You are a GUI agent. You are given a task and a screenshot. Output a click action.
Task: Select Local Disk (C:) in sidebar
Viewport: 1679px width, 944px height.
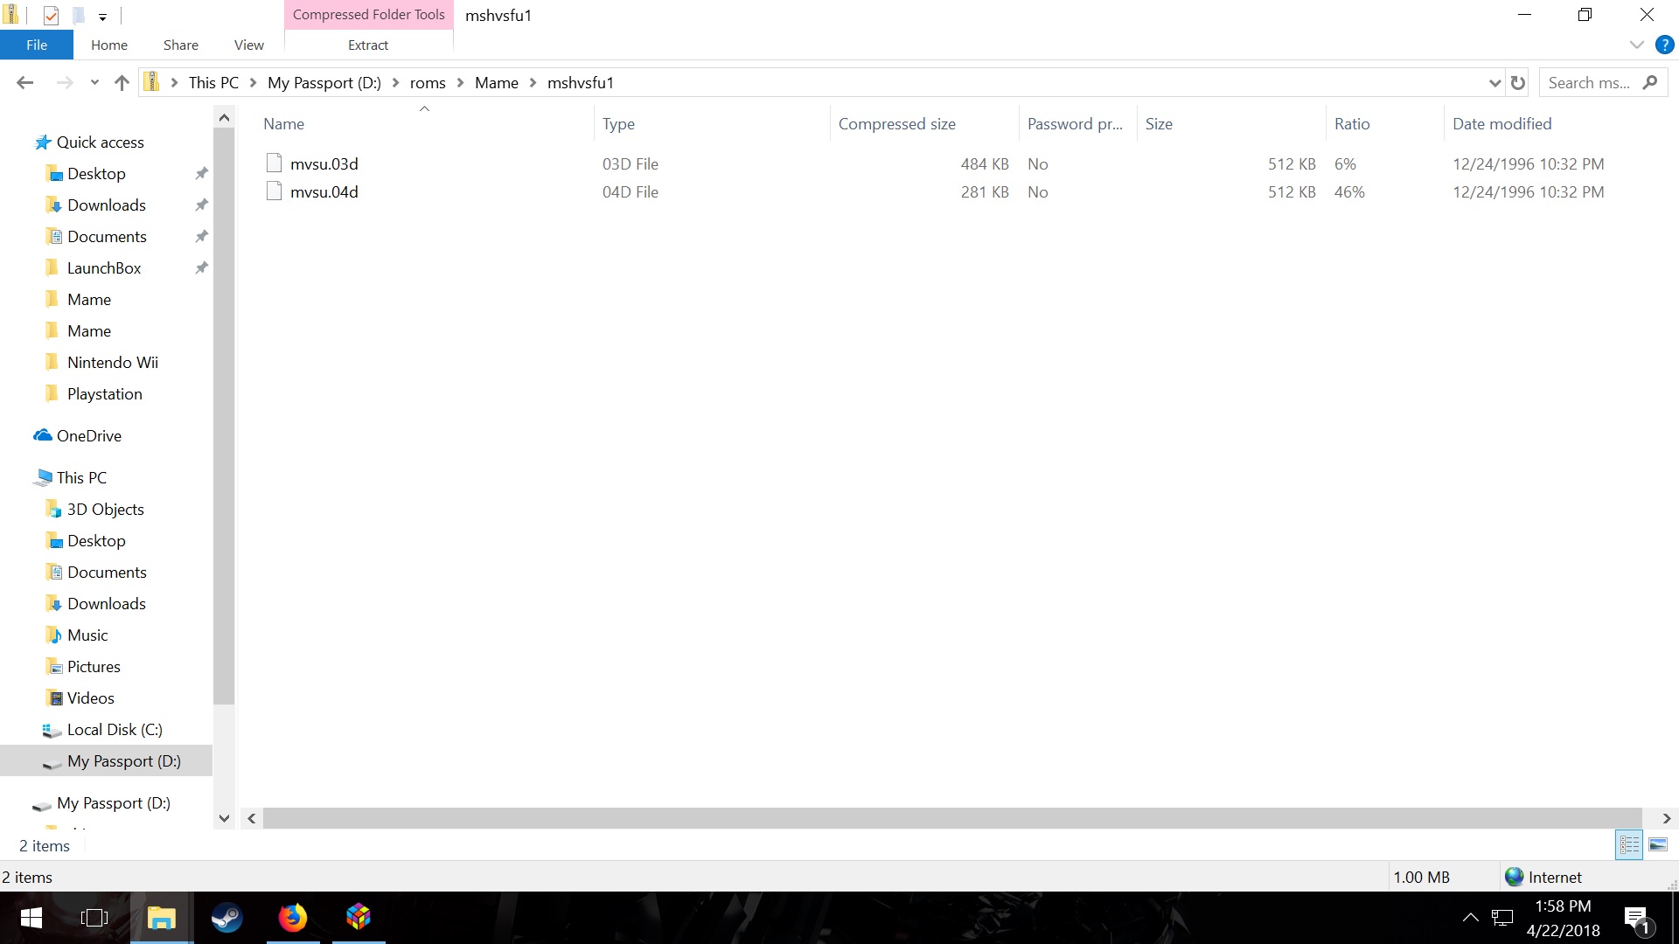114,730
